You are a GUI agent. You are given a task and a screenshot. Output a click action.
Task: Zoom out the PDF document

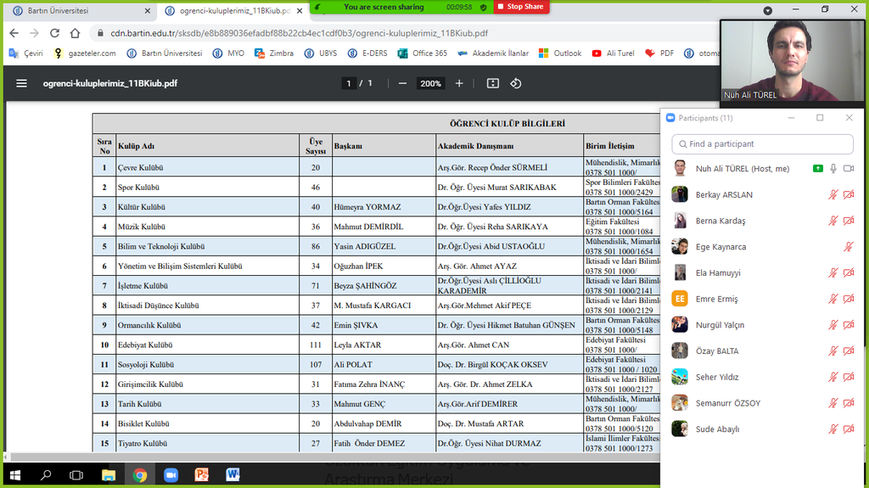pos(402,83)
